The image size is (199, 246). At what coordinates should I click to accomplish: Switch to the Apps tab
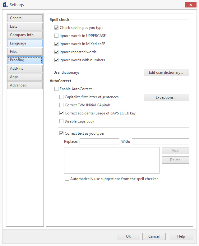(25, 77)
